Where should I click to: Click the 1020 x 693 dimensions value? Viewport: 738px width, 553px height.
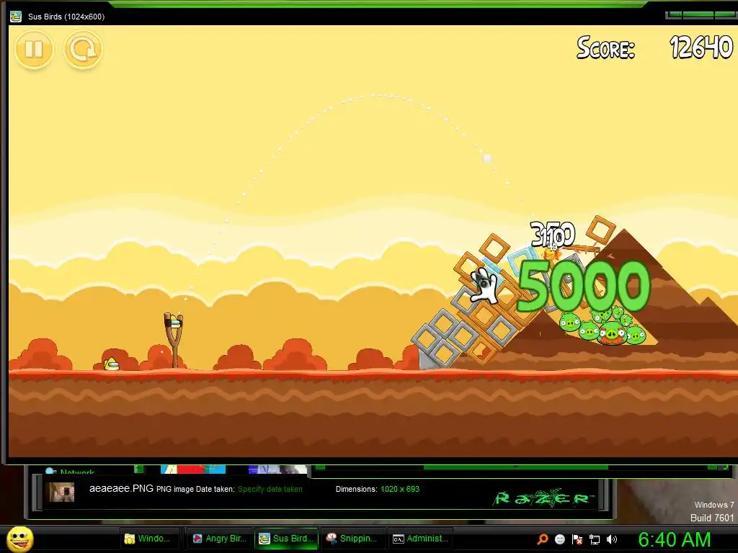pyautogui.click(x=399, y=489)
